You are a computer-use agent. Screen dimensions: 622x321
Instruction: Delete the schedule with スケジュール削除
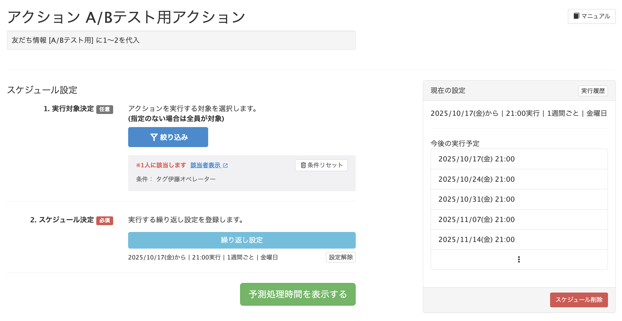pos(579,300)
